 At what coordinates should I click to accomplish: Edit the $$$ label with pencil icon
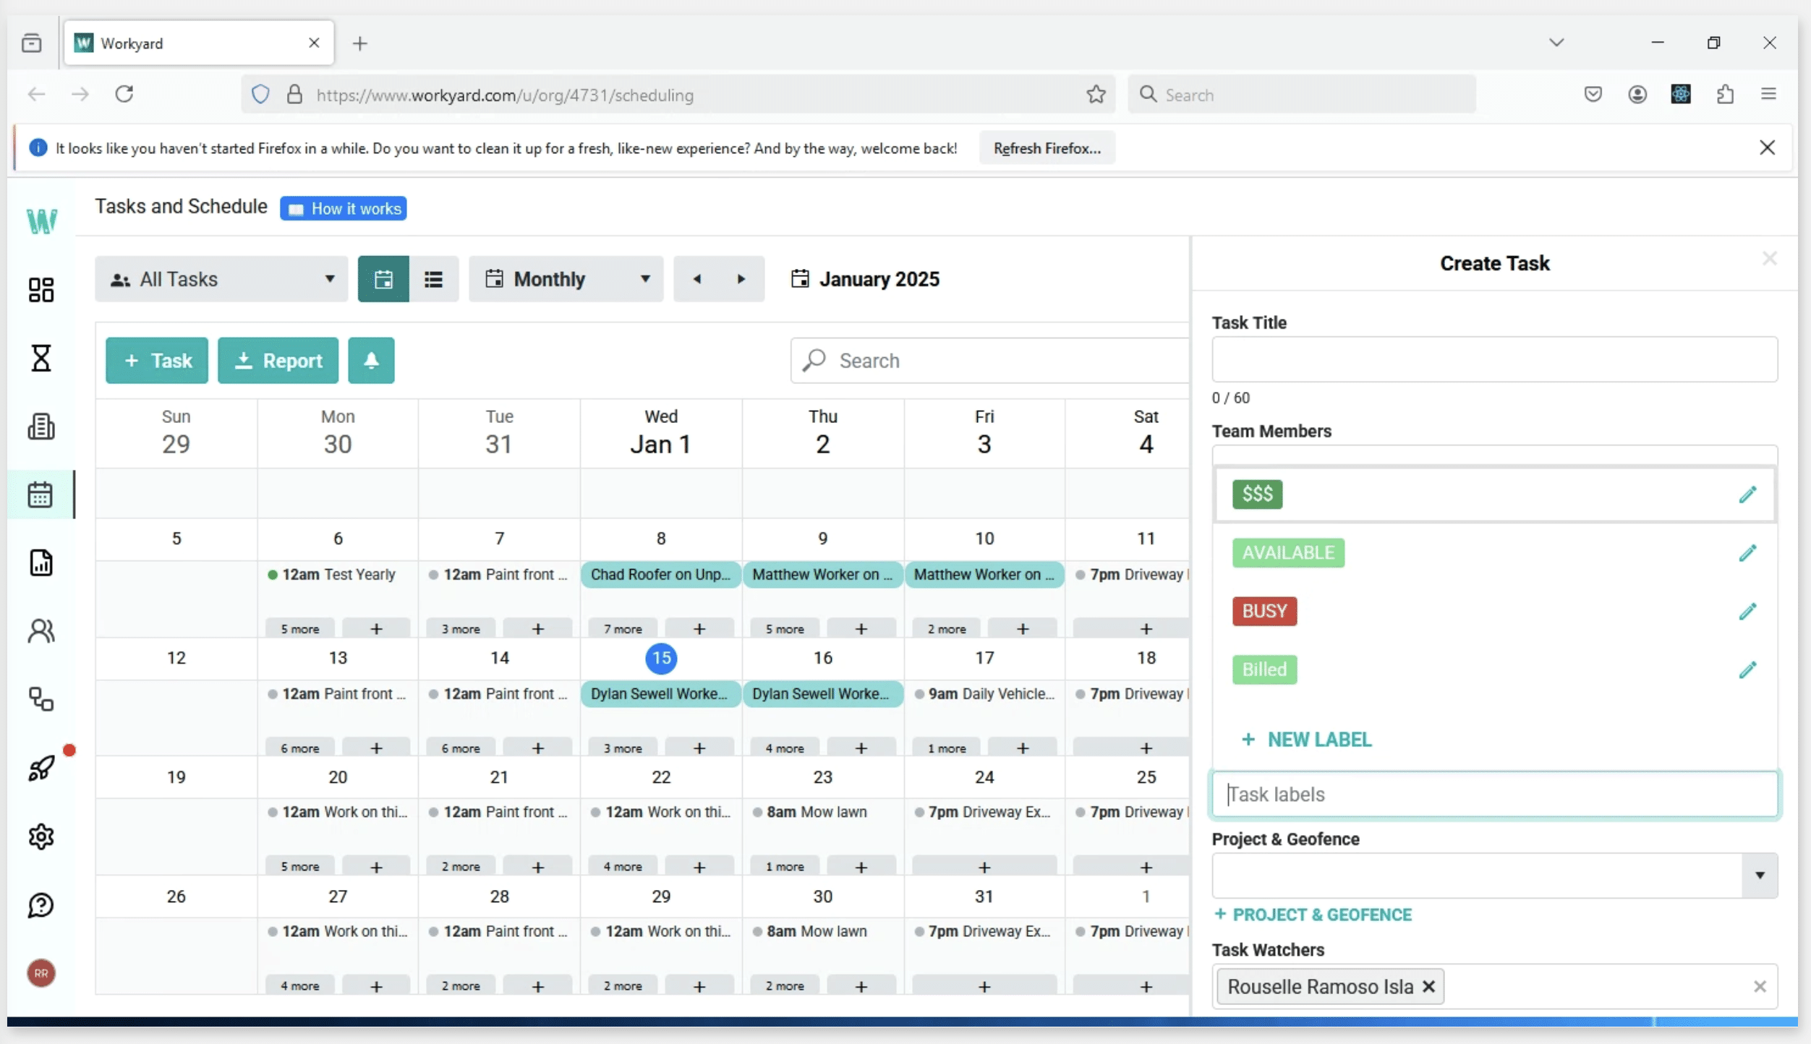click(1747, 495)
